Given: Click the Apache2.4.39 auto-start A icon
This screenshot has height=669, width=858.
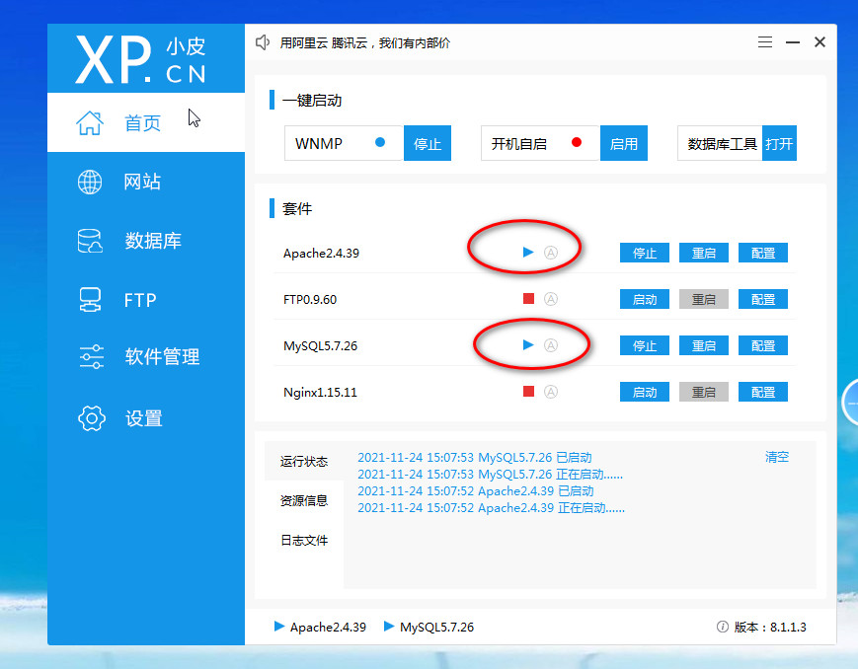Looking at the screenshot, I should (x=551, y=253).
